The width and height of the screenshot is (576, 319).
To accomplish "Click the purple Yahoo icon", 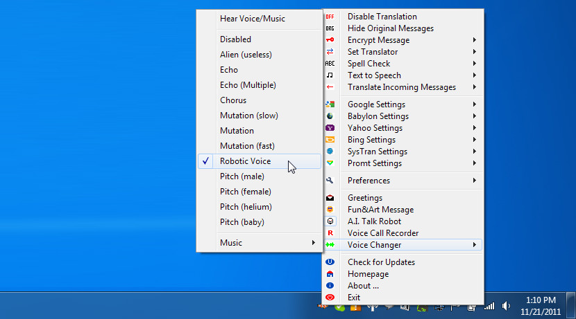I will [330, 128].
